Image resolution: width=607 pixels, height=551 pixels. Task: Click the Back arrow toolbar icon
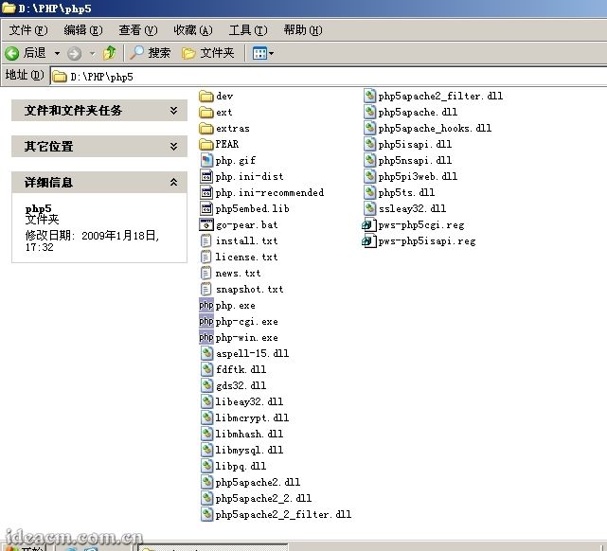point(12,53)
